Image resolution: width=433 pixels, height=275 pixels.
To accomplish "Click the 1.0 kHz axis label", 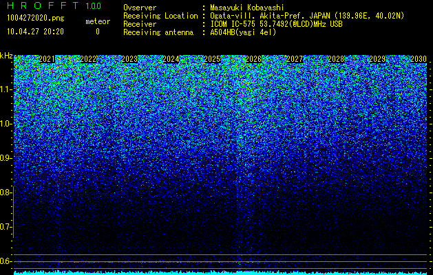I will coord(6,124).
